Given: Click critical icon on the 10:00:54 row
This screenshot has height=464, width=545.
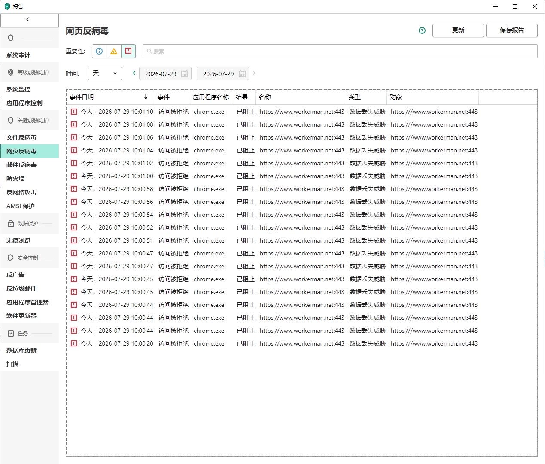Looking at the screenshot, I should click(74, 215).
